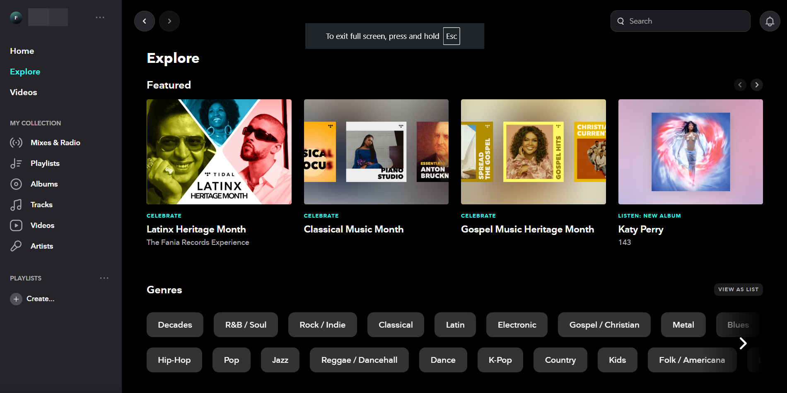Click the Tracks music note icon
The height and width of the screenshot is (393, 787).
pyautogui.click(x=16, y=205)
